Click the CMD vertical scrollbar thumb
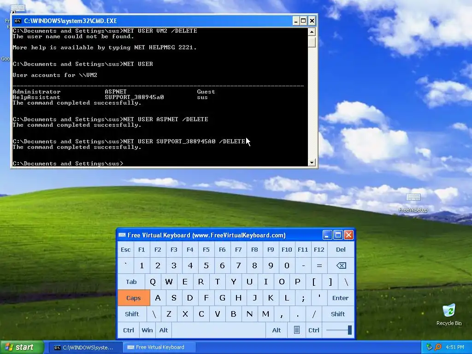Image resolution: width=472 pixels, height=354 pixels. point(312,41)
